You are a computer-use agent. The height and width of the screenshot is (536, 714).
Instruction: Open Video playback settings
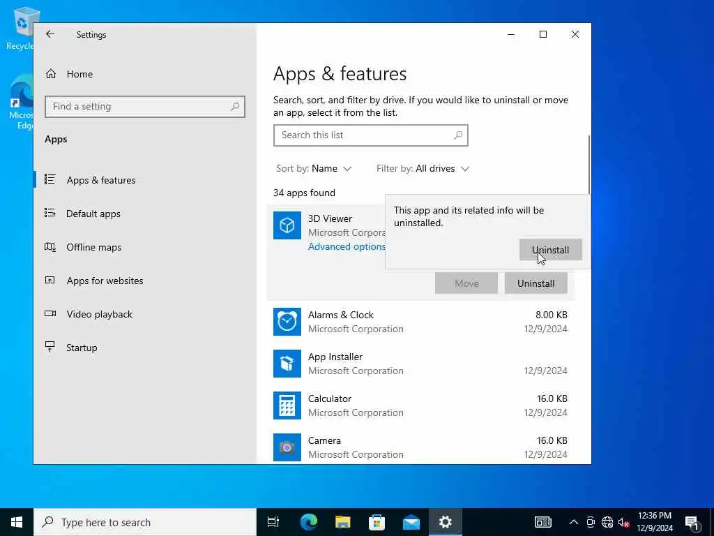(145, 314)
